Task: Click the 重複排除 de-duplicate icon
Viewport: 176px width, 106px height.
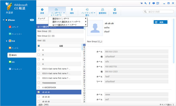Action: [x=102, y=10]
